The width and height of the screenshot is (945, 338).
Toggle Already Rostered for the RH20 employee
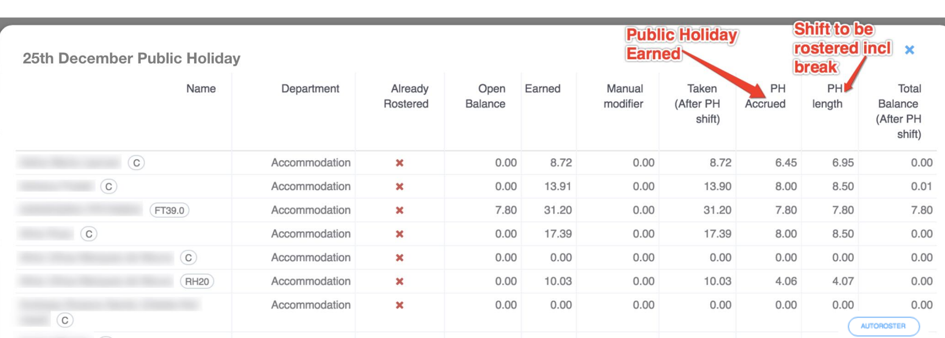[x=399, y=281]
